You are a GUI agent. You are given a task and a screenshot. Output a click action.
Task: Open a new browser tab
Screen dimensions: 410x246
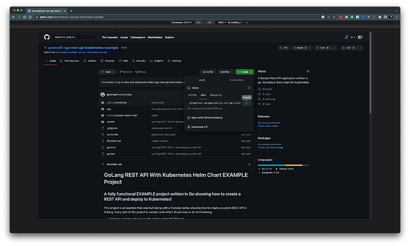tap(71, 11)
